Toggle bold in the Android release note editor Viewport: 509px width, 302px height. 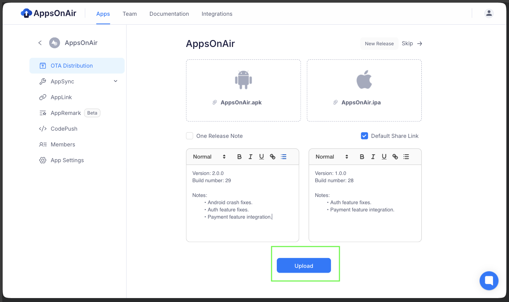tap(239, 157)
